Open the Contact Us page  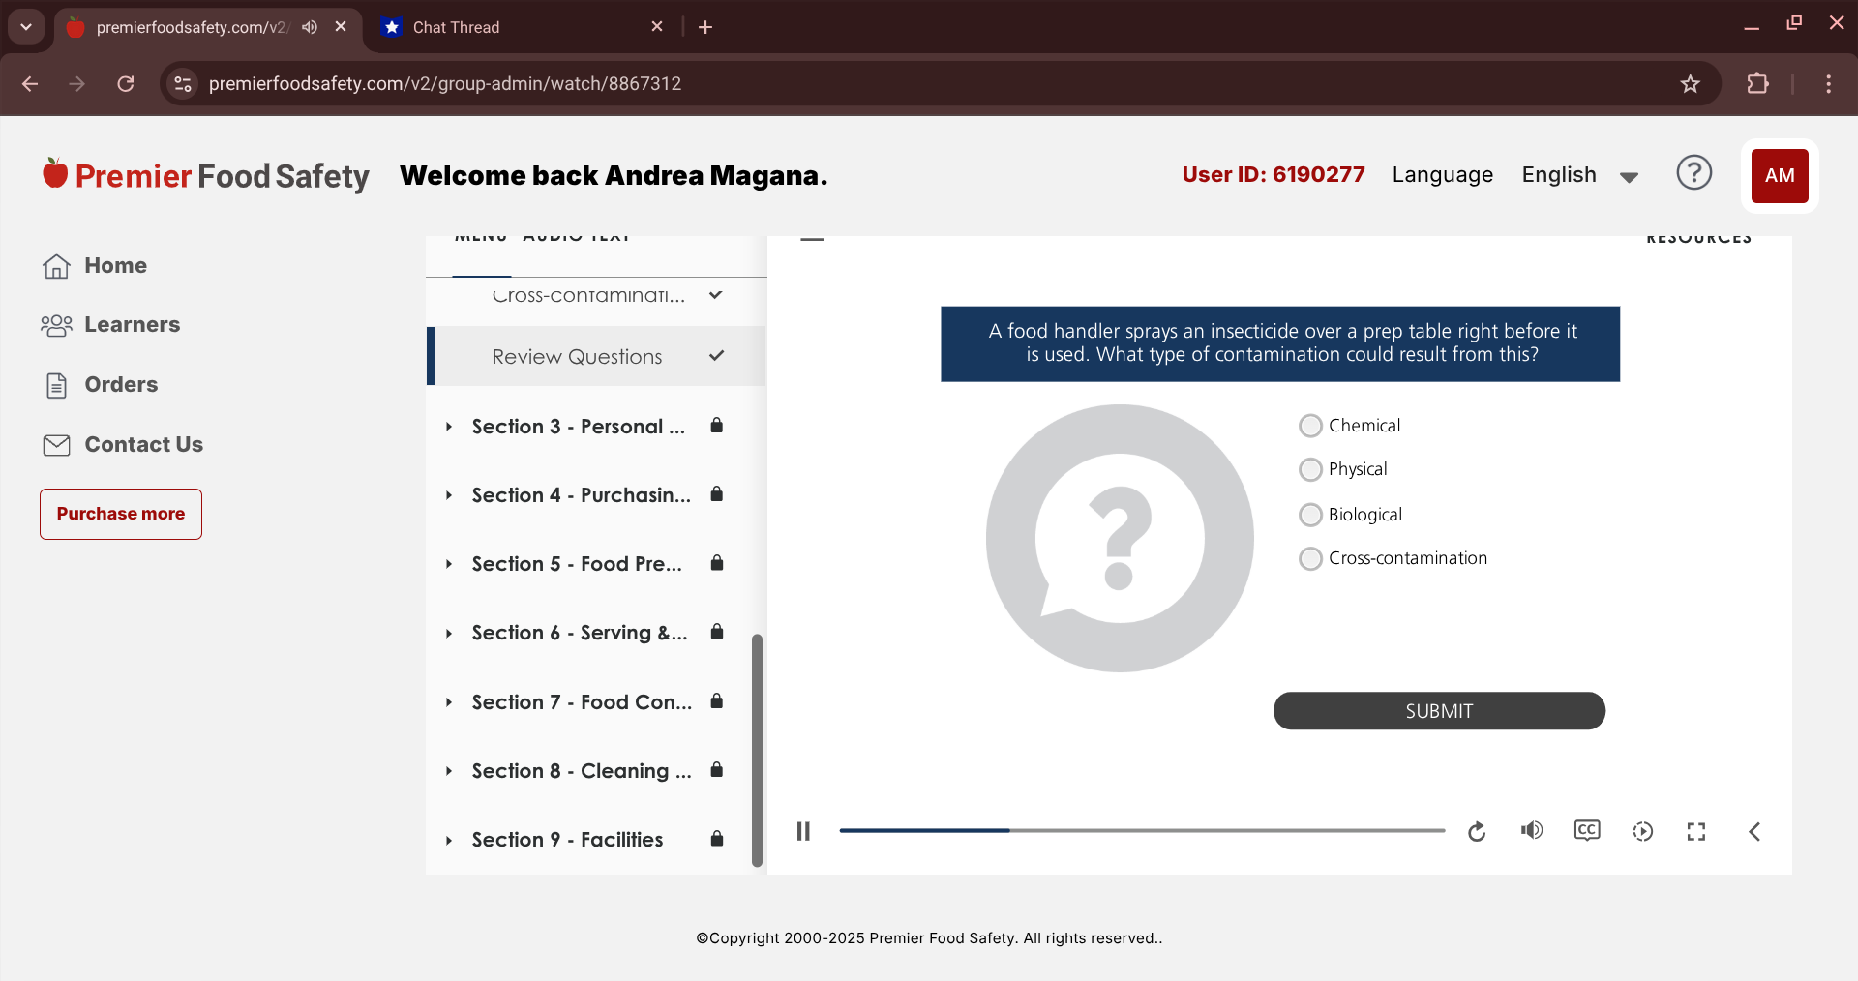click(123, 445)
